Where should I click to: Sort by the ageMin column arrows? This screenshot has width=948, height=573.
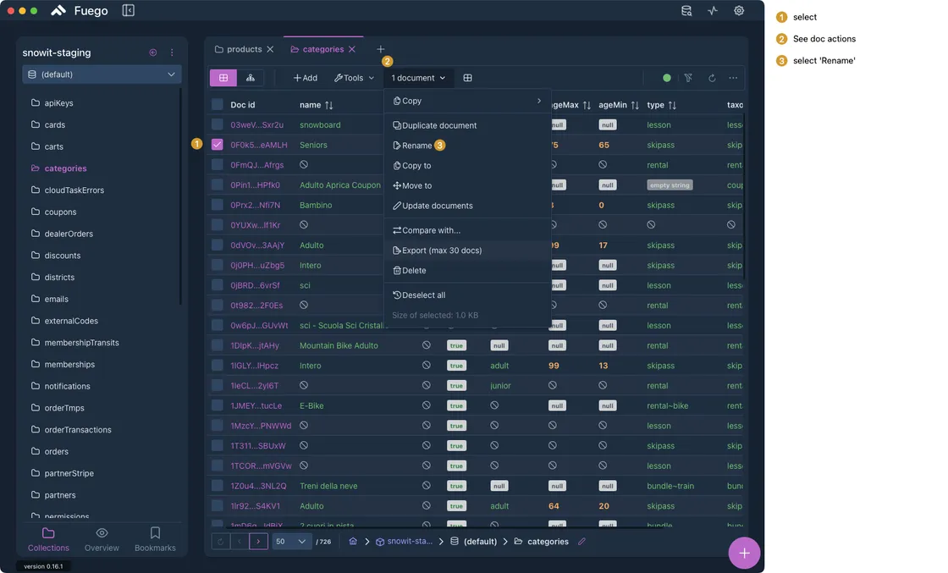[x=635, y=105]
